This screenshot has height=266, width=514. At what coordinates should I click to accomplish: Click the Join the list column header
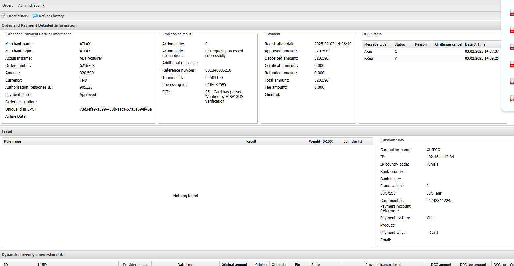[x=353, y=141]
